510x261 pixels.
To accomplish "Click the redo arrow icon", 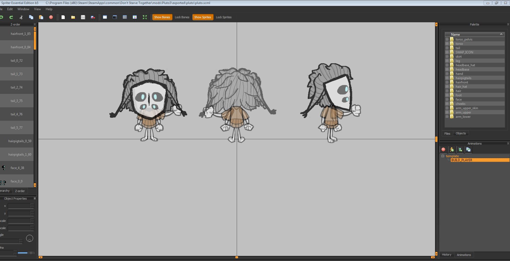I will (11, 17).
